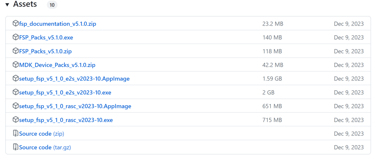Screen dimensions: 376x158
Task: Click package icon beside MDK_Device_Packs_v5.1.0.zip
Action: point(15,65)
